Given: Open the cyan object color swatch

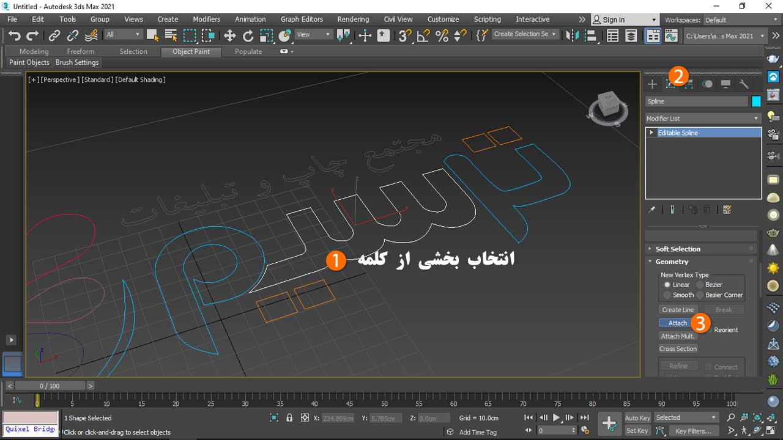Looking at the screenshot, I should (x=756, y=101).
